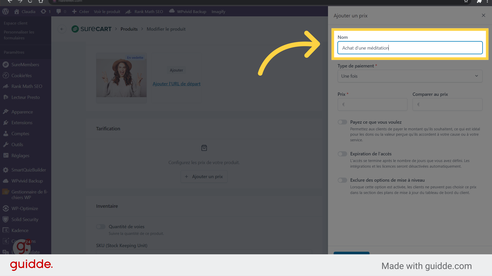This screenshot has width=492, height=276.
Task: Open Rank Math SEO in the admin bar
Action: pos(144,11)
